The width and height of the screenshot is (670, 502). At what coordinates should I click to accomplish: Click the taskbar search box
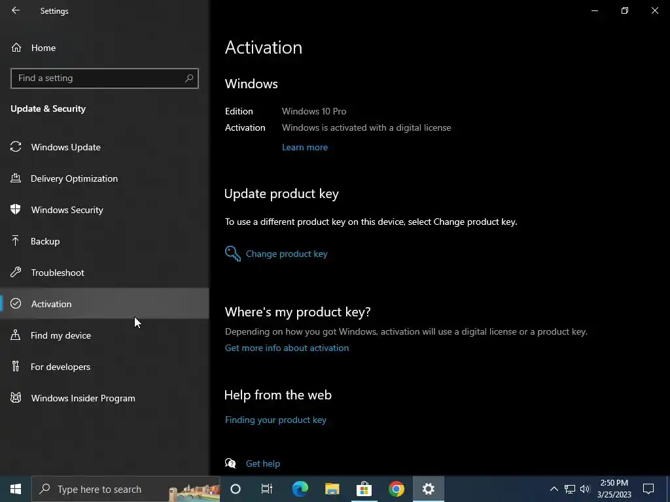pos(126,489)
